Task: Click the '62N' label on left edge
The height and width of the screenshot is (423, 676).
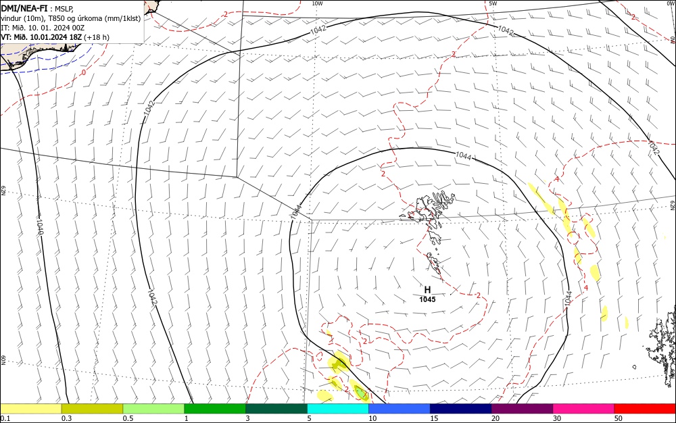Action: (x=3, y=191)
